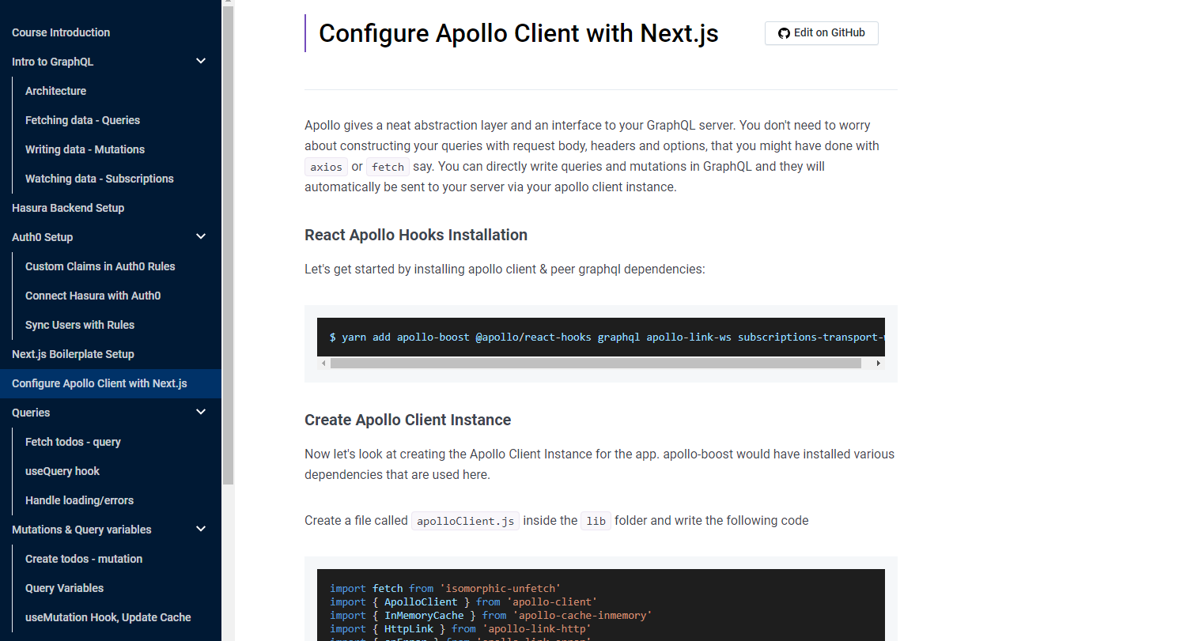
Task: Click code block scroll-right arrow
Action: click(879, 364)
